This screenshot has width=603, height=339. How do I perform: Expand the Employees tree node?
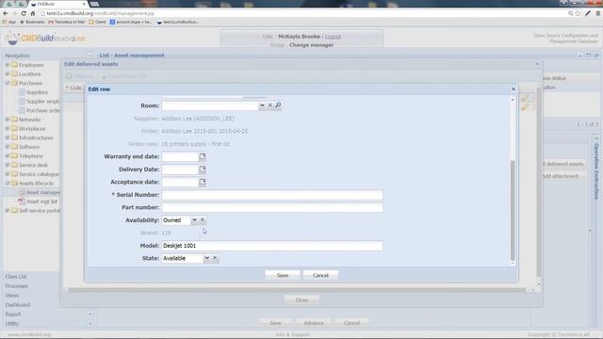coord(8,65)
